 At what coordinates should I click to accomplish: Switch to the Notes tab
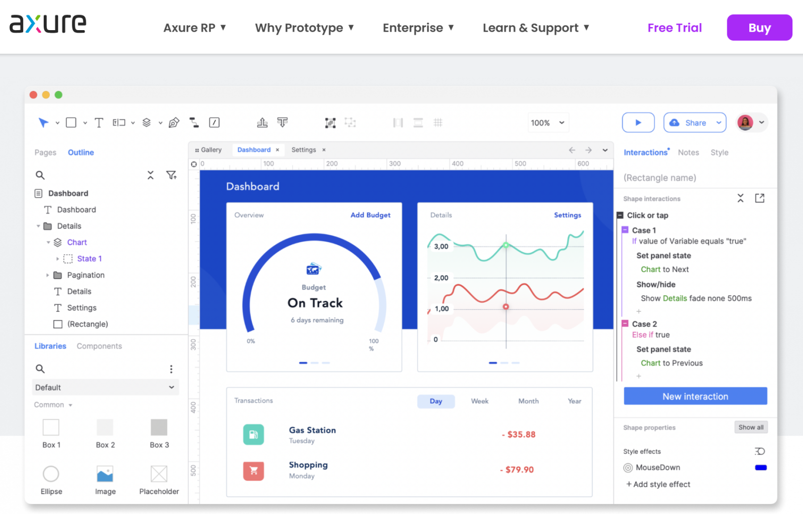(688, 153)
